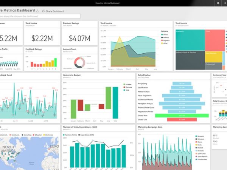
Task: Open the Discount Savings $4.07M tile
Action: coord(79,33)
